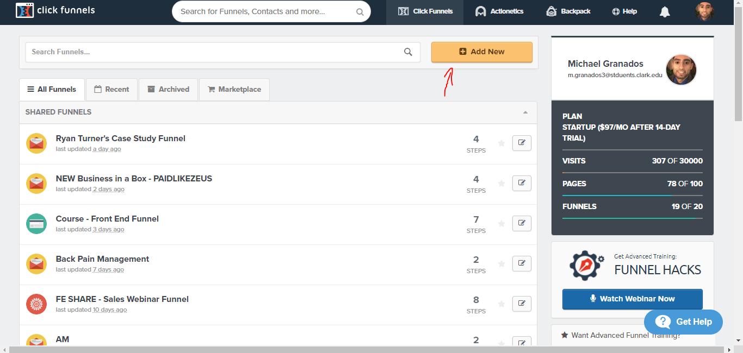Open the Backpack menu
Viewport: 743px width, 353px height.
point(568,11)
